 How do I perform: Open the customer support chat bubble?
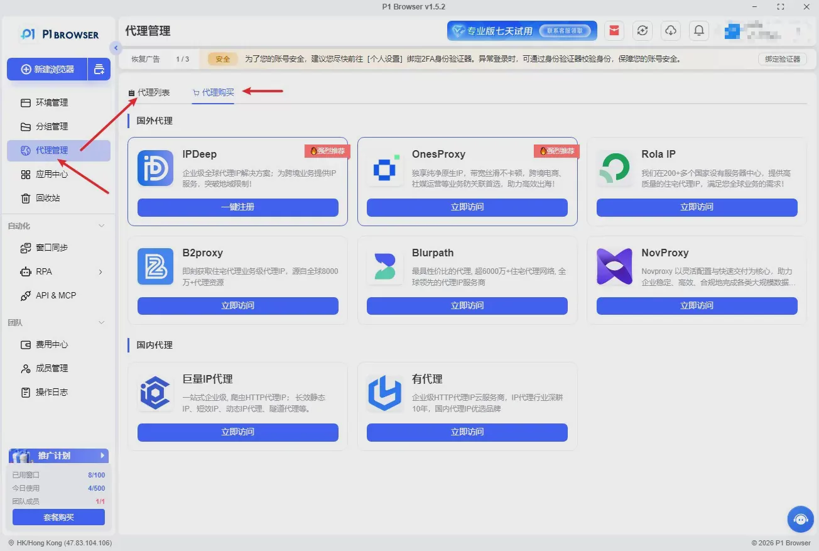[800, 520]
